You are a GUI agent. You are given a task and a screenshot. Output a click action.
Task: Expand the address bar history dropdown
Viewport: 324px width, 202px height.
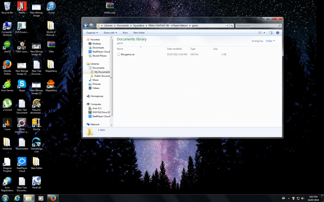(x=227, y=25)
